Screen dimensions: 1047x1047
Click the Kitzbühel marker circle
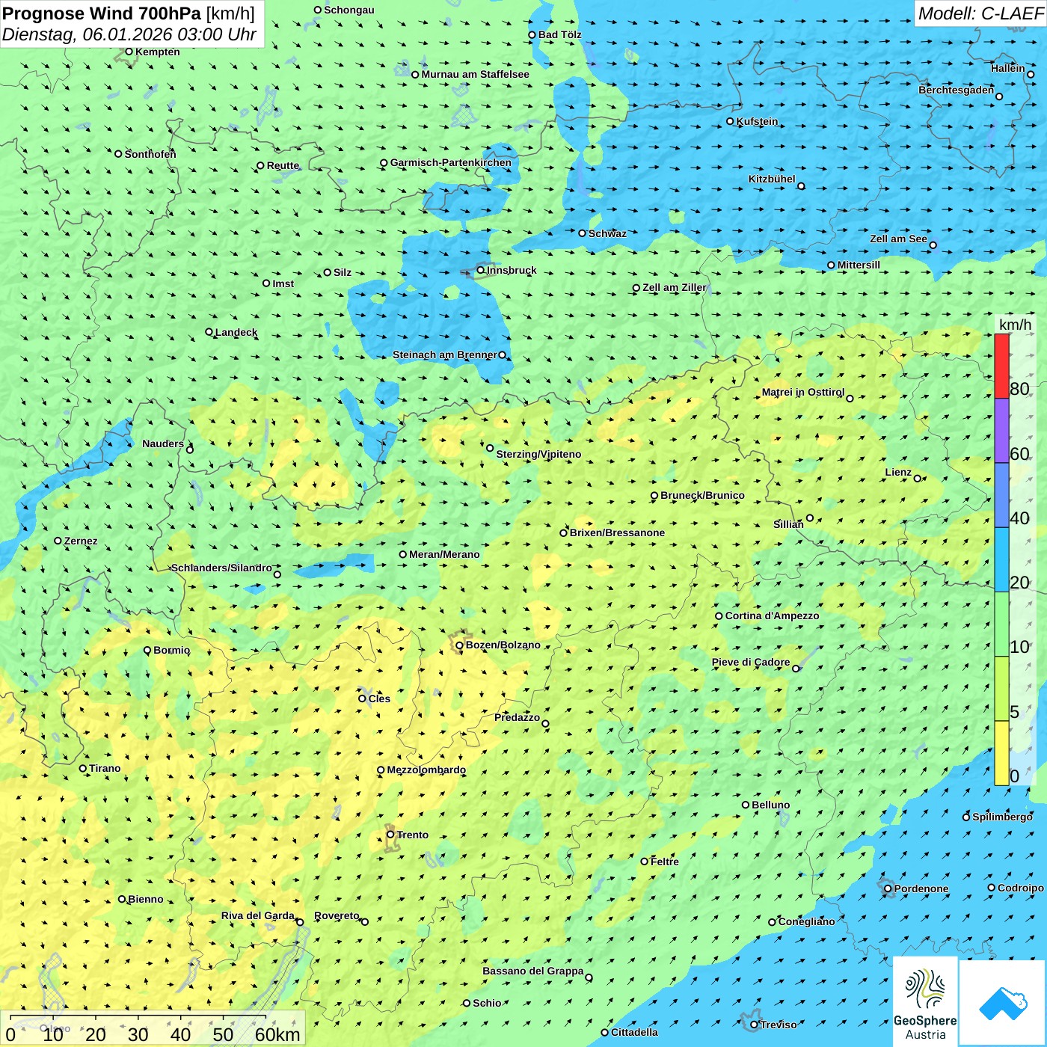tap(801, 186)
